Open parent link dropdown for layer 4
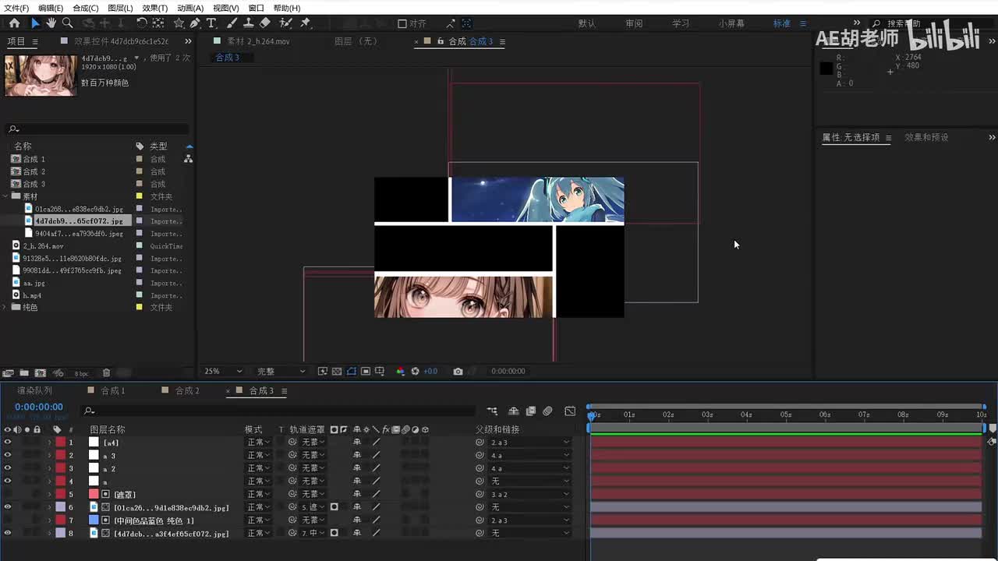 [x=529, y=482]
